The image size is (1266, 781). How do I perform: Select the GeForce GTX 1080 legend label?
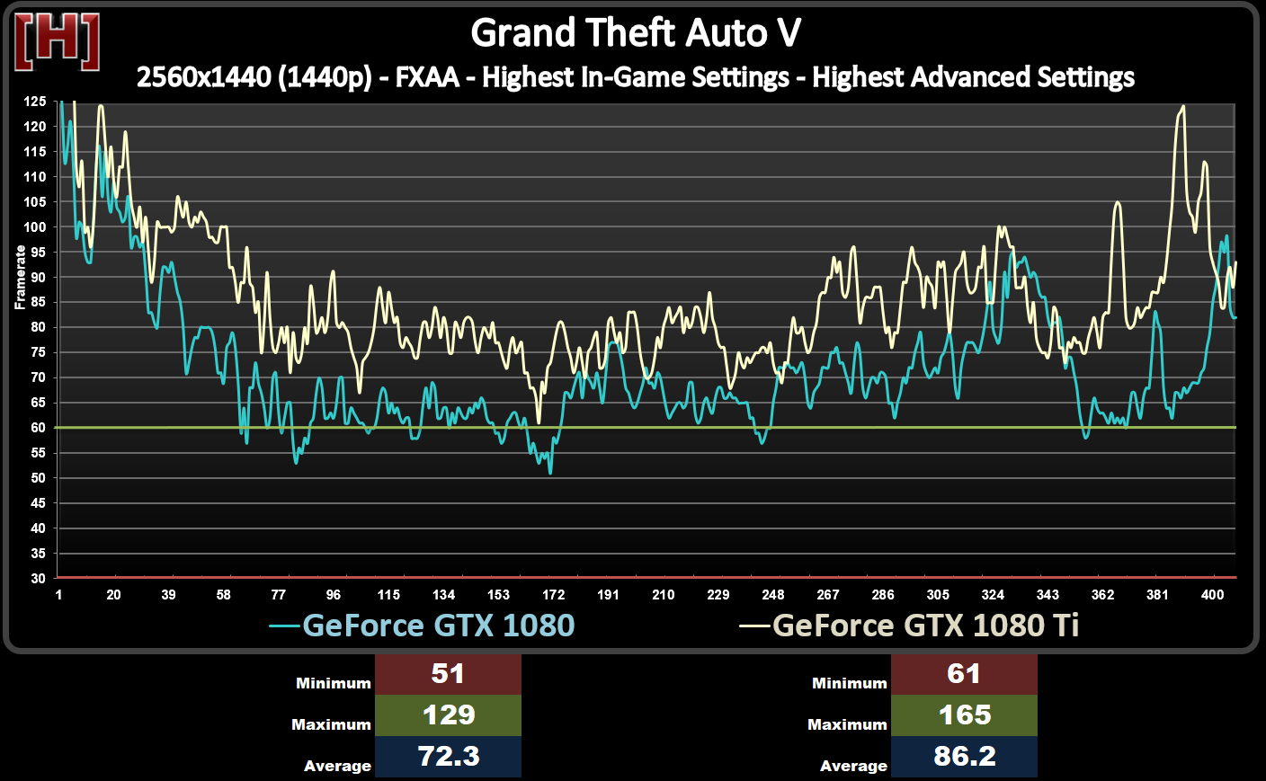(x=438, y=626)
